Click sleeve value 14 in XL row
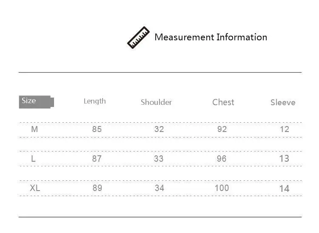The width and height of the screenshot is (319, 233). (285, 189)
